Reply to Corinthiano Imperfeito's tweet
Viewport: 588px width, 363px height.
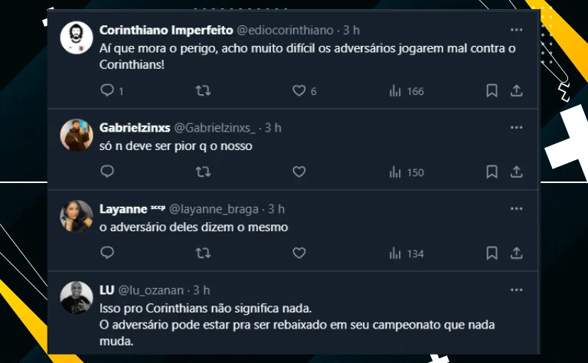107,91
